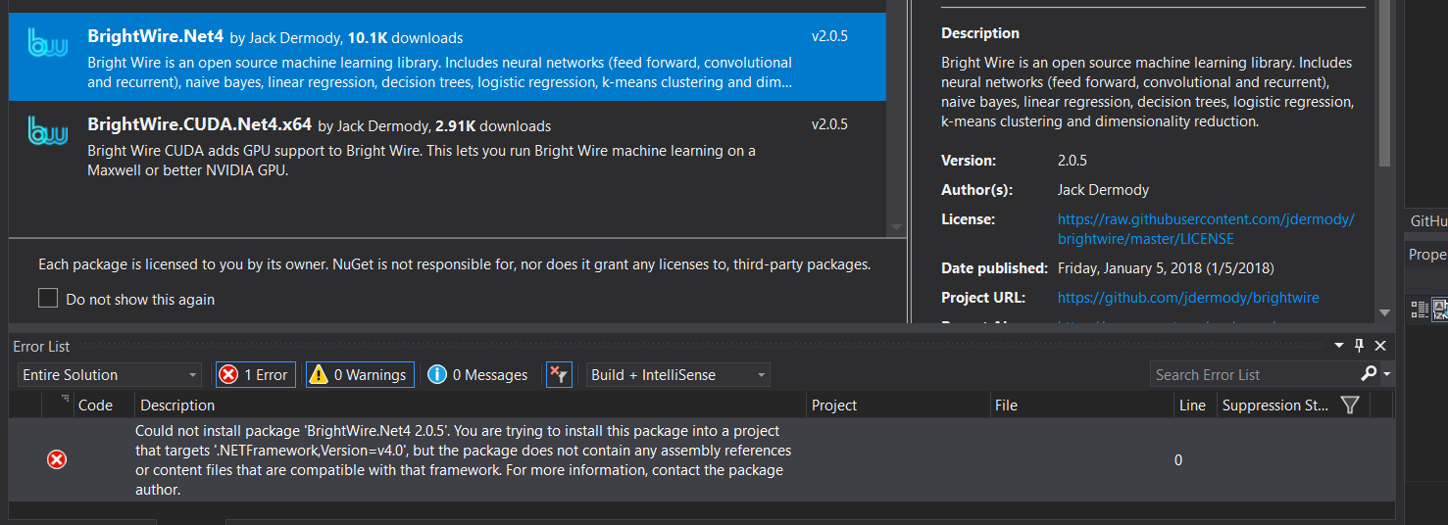Focus the Search Error List field

[x=1254, y=374]
